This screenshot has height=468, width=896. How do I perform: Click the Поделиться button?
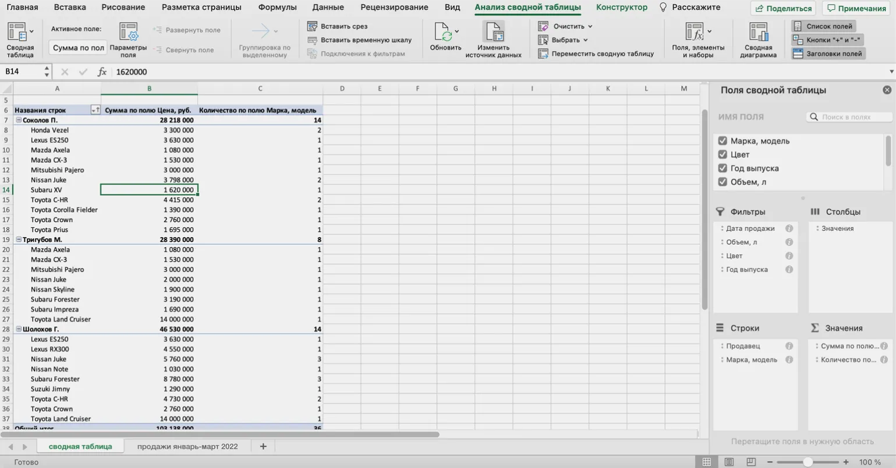click(x=783, y=8)
